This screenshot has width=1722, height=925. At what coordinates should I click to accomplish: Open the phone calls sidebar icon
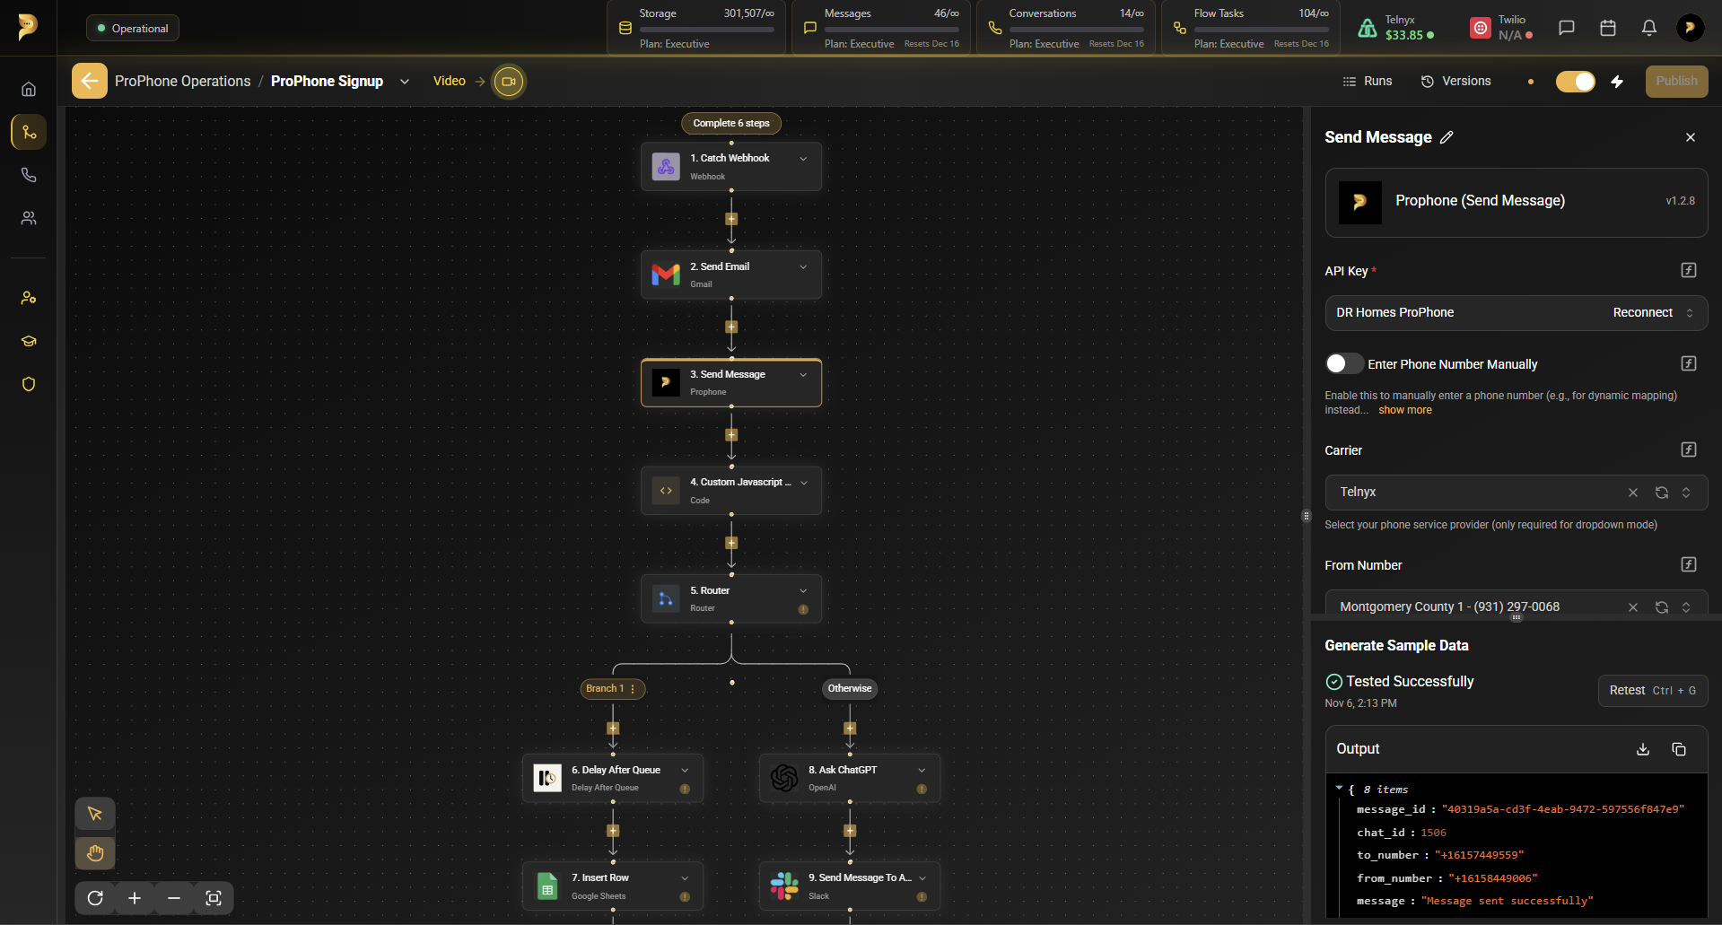(29, 175)
